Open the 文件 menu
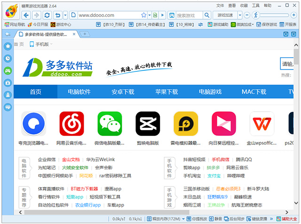This screenshot has height=224, width=301. coord(220,6)
